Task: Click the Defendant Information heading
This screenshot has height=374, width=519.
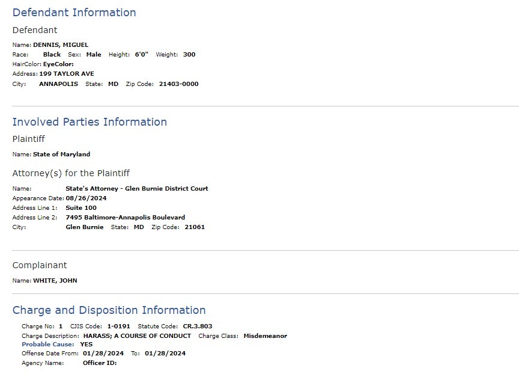Action: [x=74, y=12]
